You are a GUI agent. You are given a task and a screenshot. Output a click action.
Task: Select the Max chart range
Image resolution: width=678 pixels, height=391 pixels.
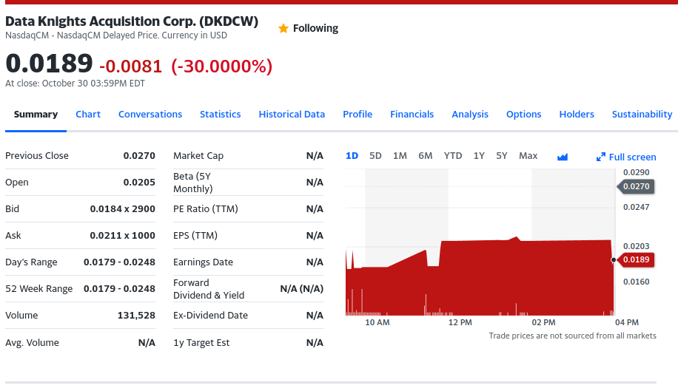click(x=528, y=156)
